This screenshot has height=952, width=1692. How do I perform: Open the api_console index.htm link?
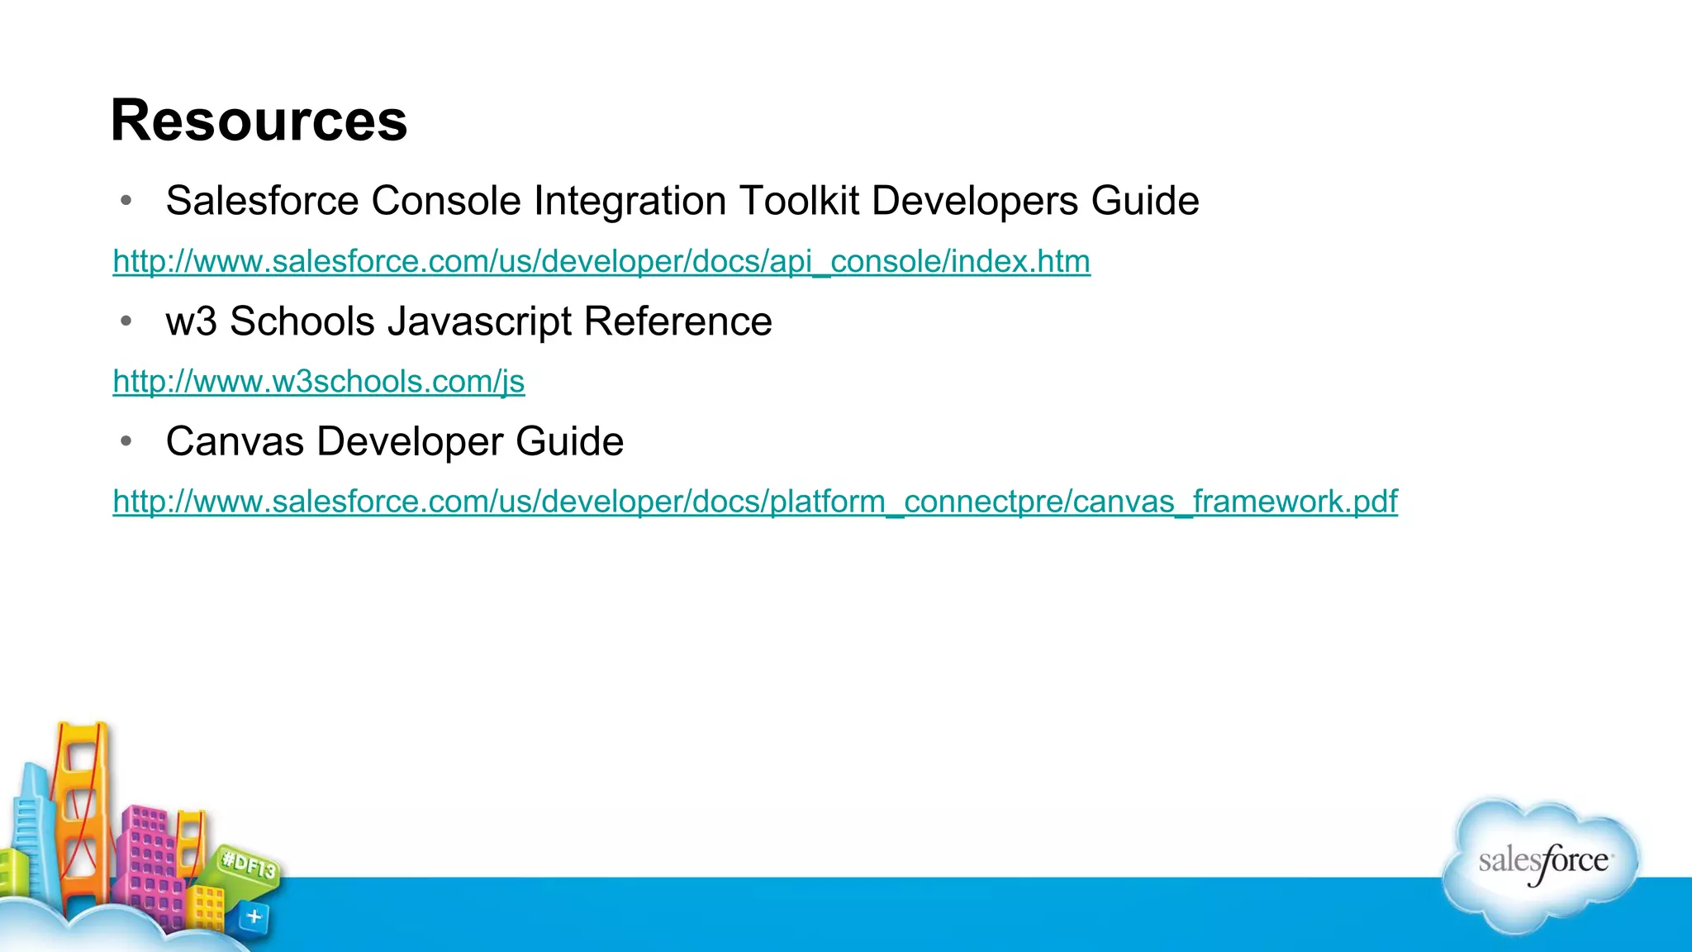pos(601,262)
